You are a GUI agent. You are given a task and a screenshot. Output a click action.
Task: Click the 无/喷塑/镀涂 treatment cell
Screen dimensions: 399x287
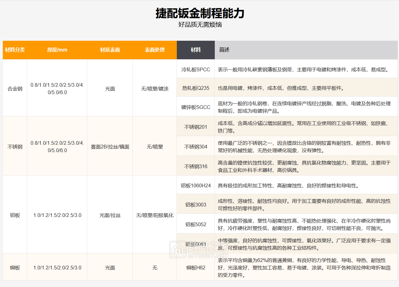coord(155,89)
